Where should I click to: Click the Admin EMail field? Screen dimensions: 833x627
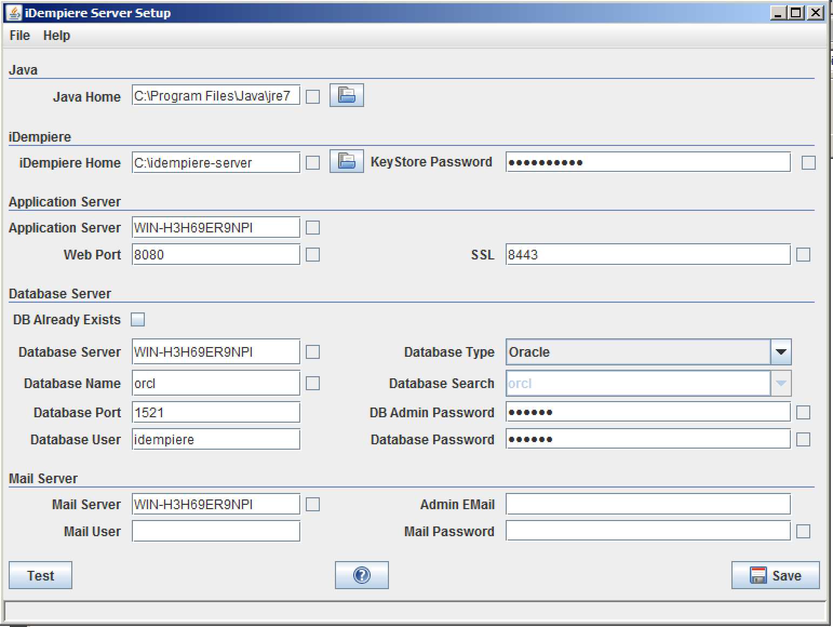coord(648,504)
